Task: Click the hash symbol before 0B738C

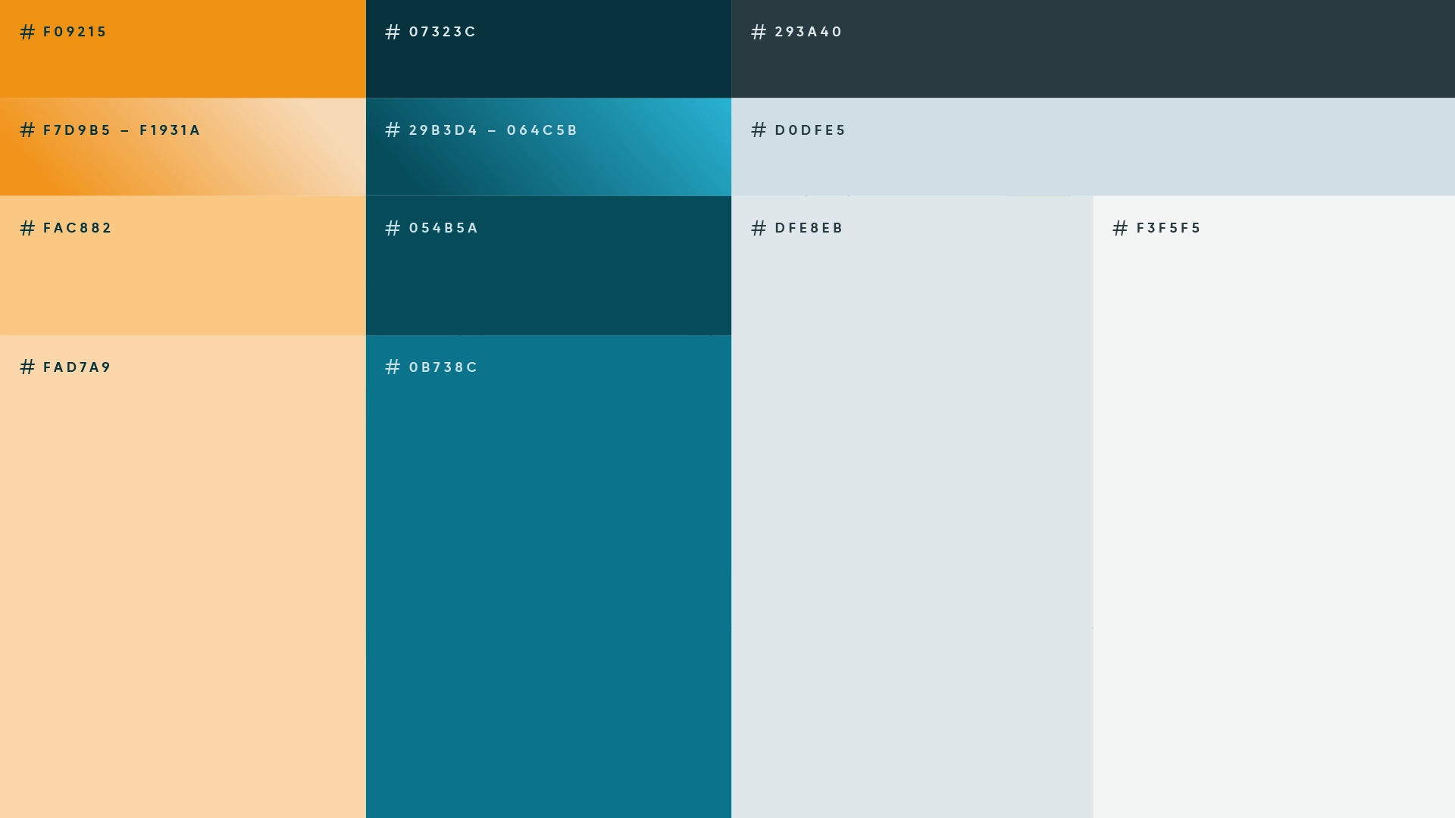Action: coord(393,367)
